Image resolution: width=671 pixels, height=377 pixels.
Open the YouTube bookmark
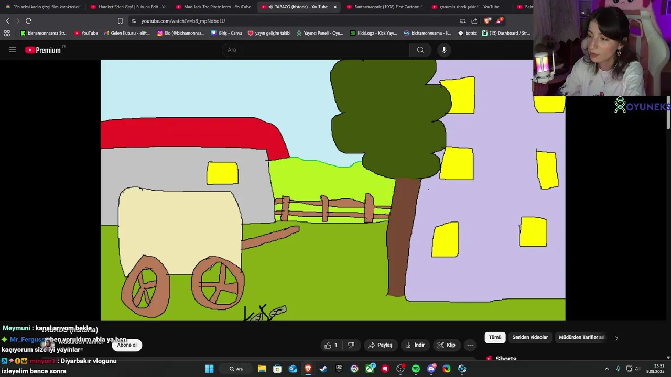[86, 33]
